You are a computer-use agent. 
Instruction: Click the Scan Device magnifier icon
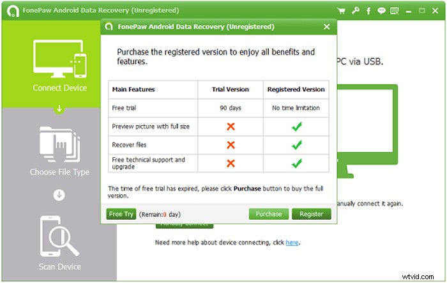pos(59,236)
